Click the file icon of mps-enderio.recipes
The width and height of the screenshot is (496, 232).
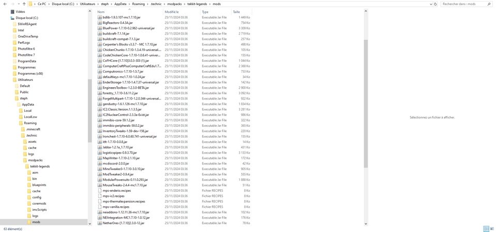coord(100,191)
